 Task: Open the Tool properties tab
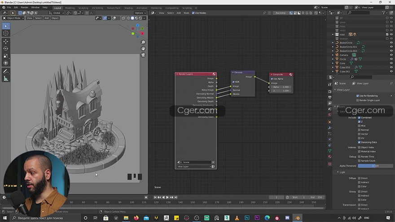coord(330,84)
